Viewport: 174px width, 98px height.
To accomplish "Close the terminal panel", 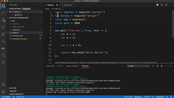I will pos(170,66).
